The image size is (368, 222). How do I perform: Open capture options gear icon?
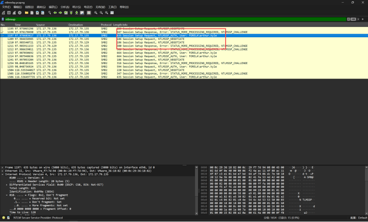click(20, 13)
